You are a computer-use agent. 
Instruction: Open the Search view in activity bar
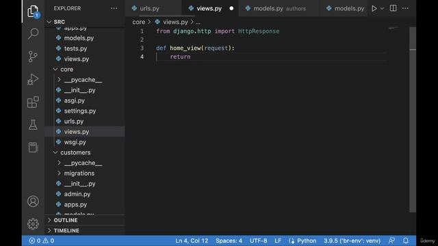(33, 33)
